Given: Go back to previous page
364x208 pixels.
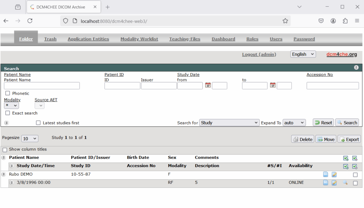Looking at the screenshot, I should [x=6, y=21].
